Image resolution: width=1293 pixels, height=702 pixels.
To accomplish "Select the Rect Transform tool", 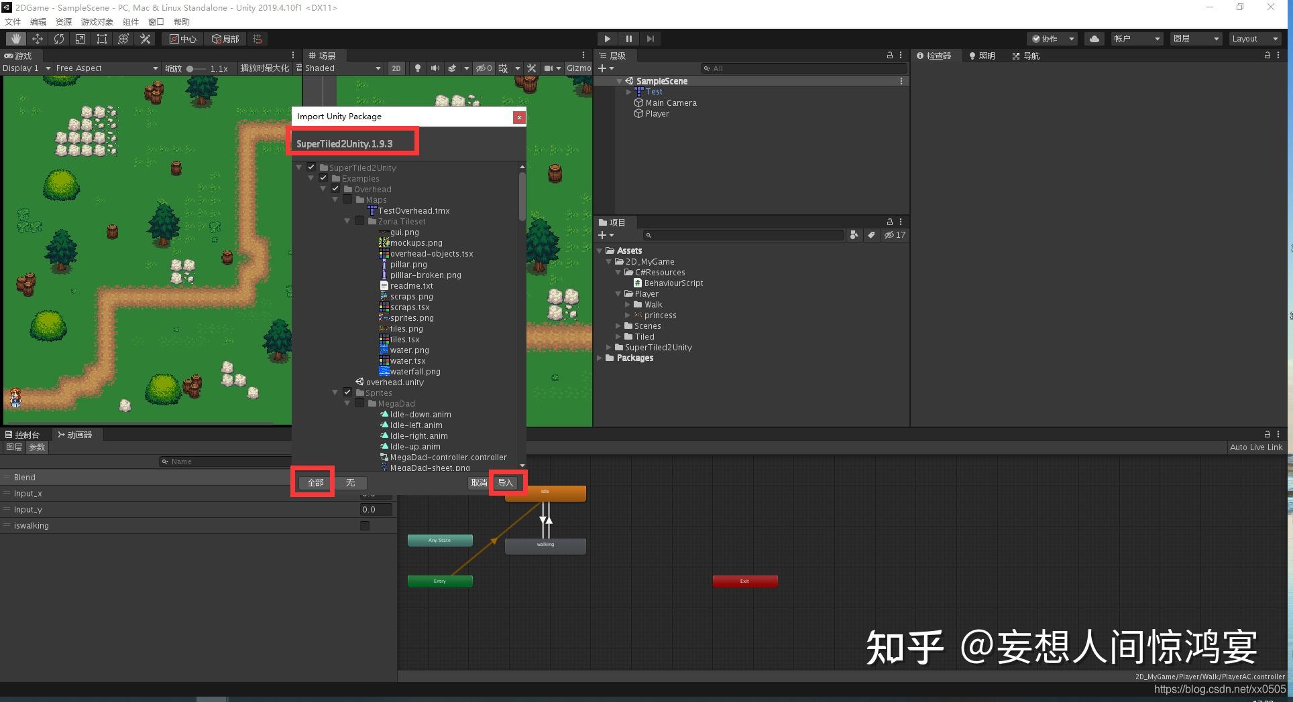I will point(101,38).
